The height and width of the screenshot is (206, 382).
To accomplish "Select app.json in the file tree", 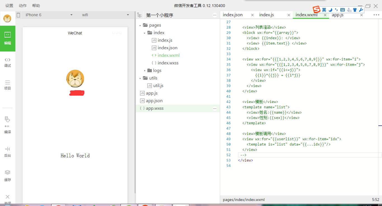I will coord(154,101).
